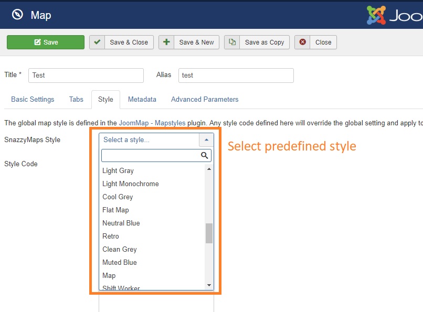423x312 pixels.
Task: Click the style list scroll up arrow
Action: [209, 169]
